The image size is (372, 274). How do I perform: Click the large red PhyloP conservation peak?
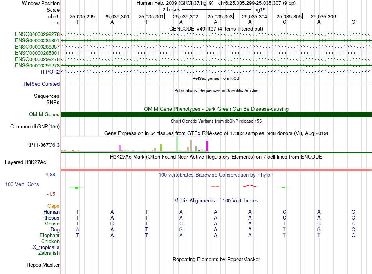tap(249, 186)
